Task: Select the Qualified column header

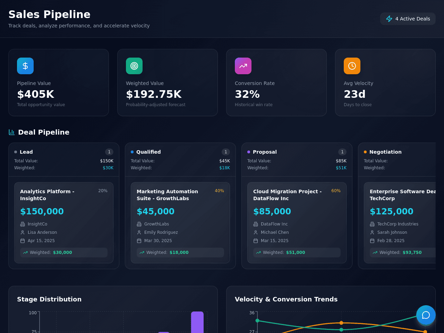Action: [x=180, y=160]
